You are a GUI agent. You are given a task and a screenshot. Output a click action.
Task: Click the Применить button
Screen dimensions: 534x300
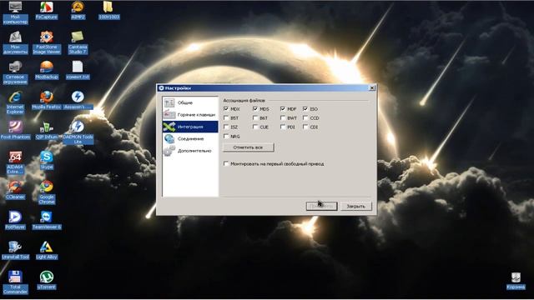pos(321,206)
